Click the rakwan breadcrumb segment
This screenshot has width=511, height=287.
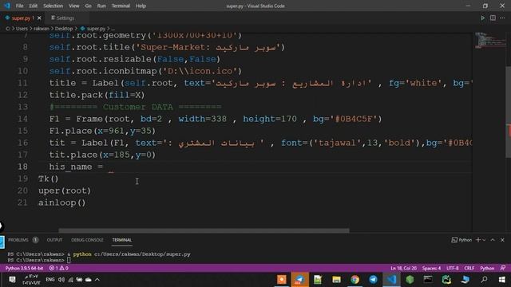(42, 29)
